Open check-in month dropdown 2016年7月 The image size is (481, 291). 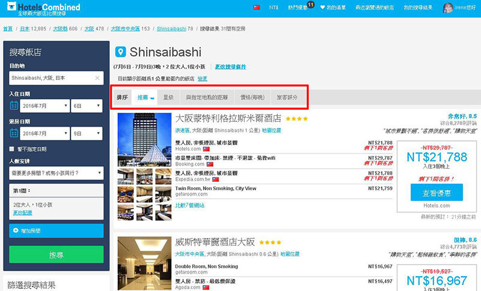45,106
